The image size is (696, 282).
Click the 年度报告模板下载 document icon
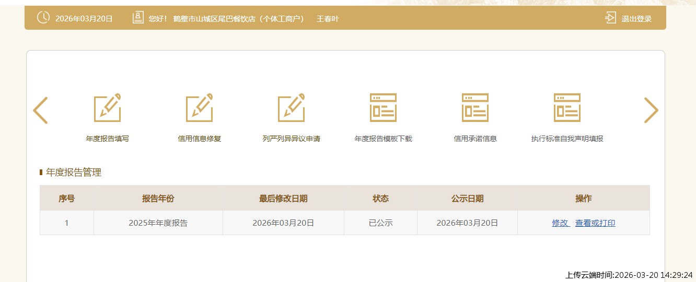coord(383,108)
